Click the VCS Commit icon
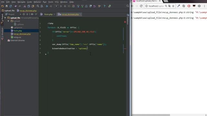 pyautogui.click(x=82, y=6)
